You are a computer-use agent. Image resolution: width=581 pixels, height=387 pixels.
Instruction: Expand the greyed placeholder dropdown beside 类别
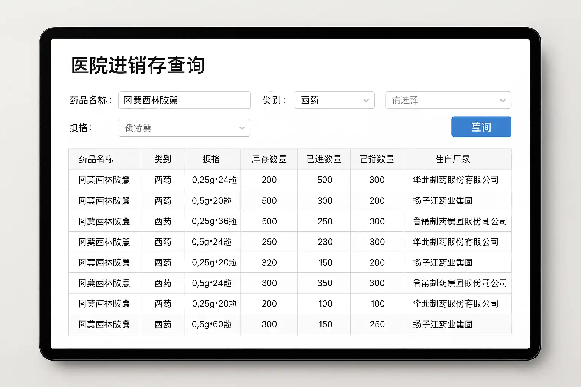(448, 100)
